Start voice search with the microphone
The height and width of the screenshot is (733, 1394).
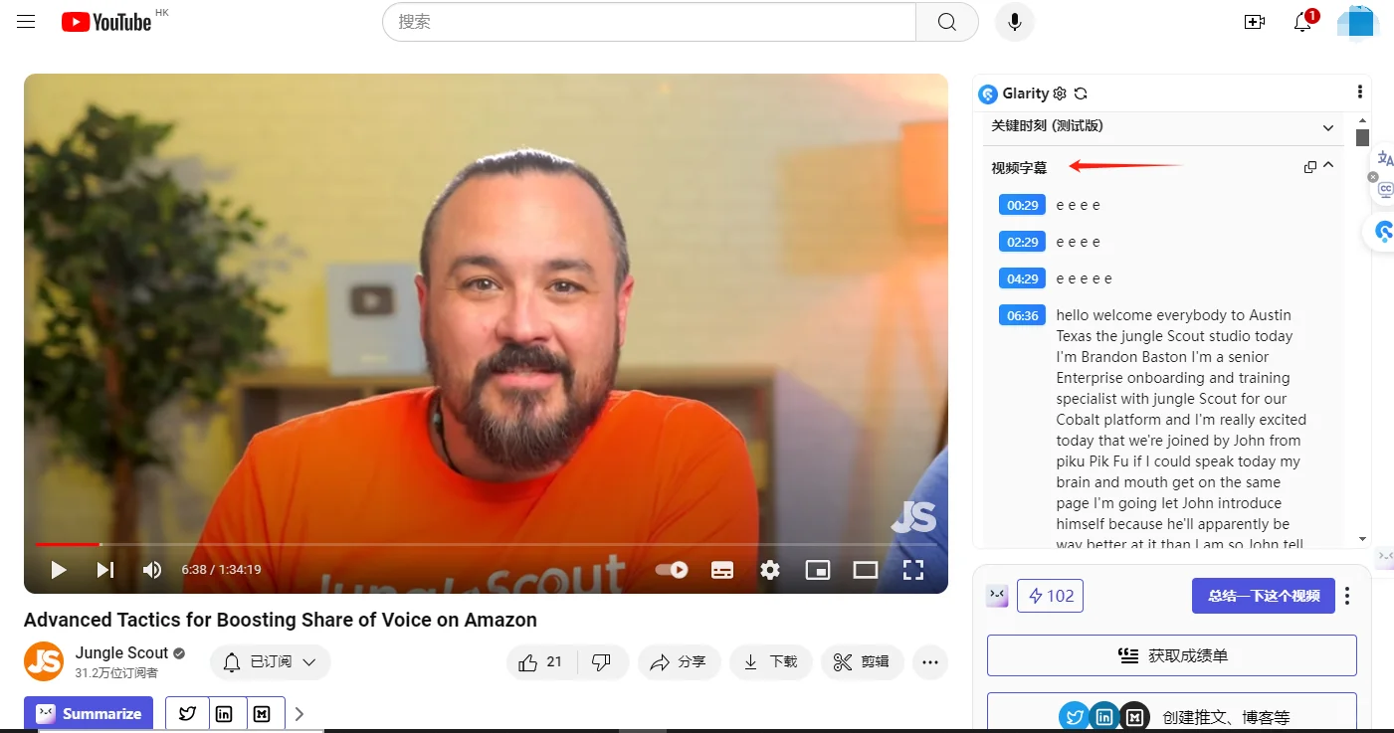(x=1014, y=22)
